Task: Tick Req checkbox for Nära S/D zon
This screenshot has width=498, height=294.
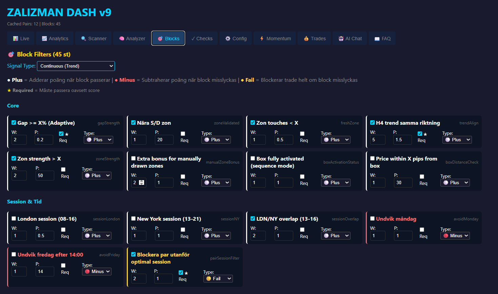Action: coord(183,134)
